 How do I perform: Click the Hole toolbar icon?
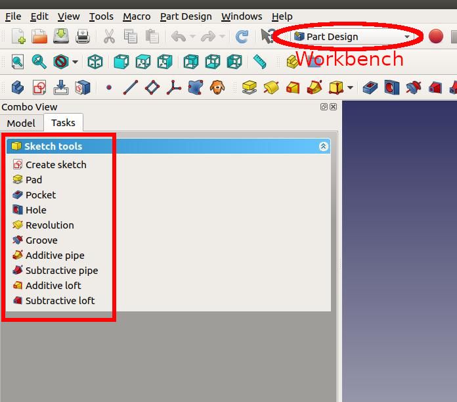tap(392, 87)
